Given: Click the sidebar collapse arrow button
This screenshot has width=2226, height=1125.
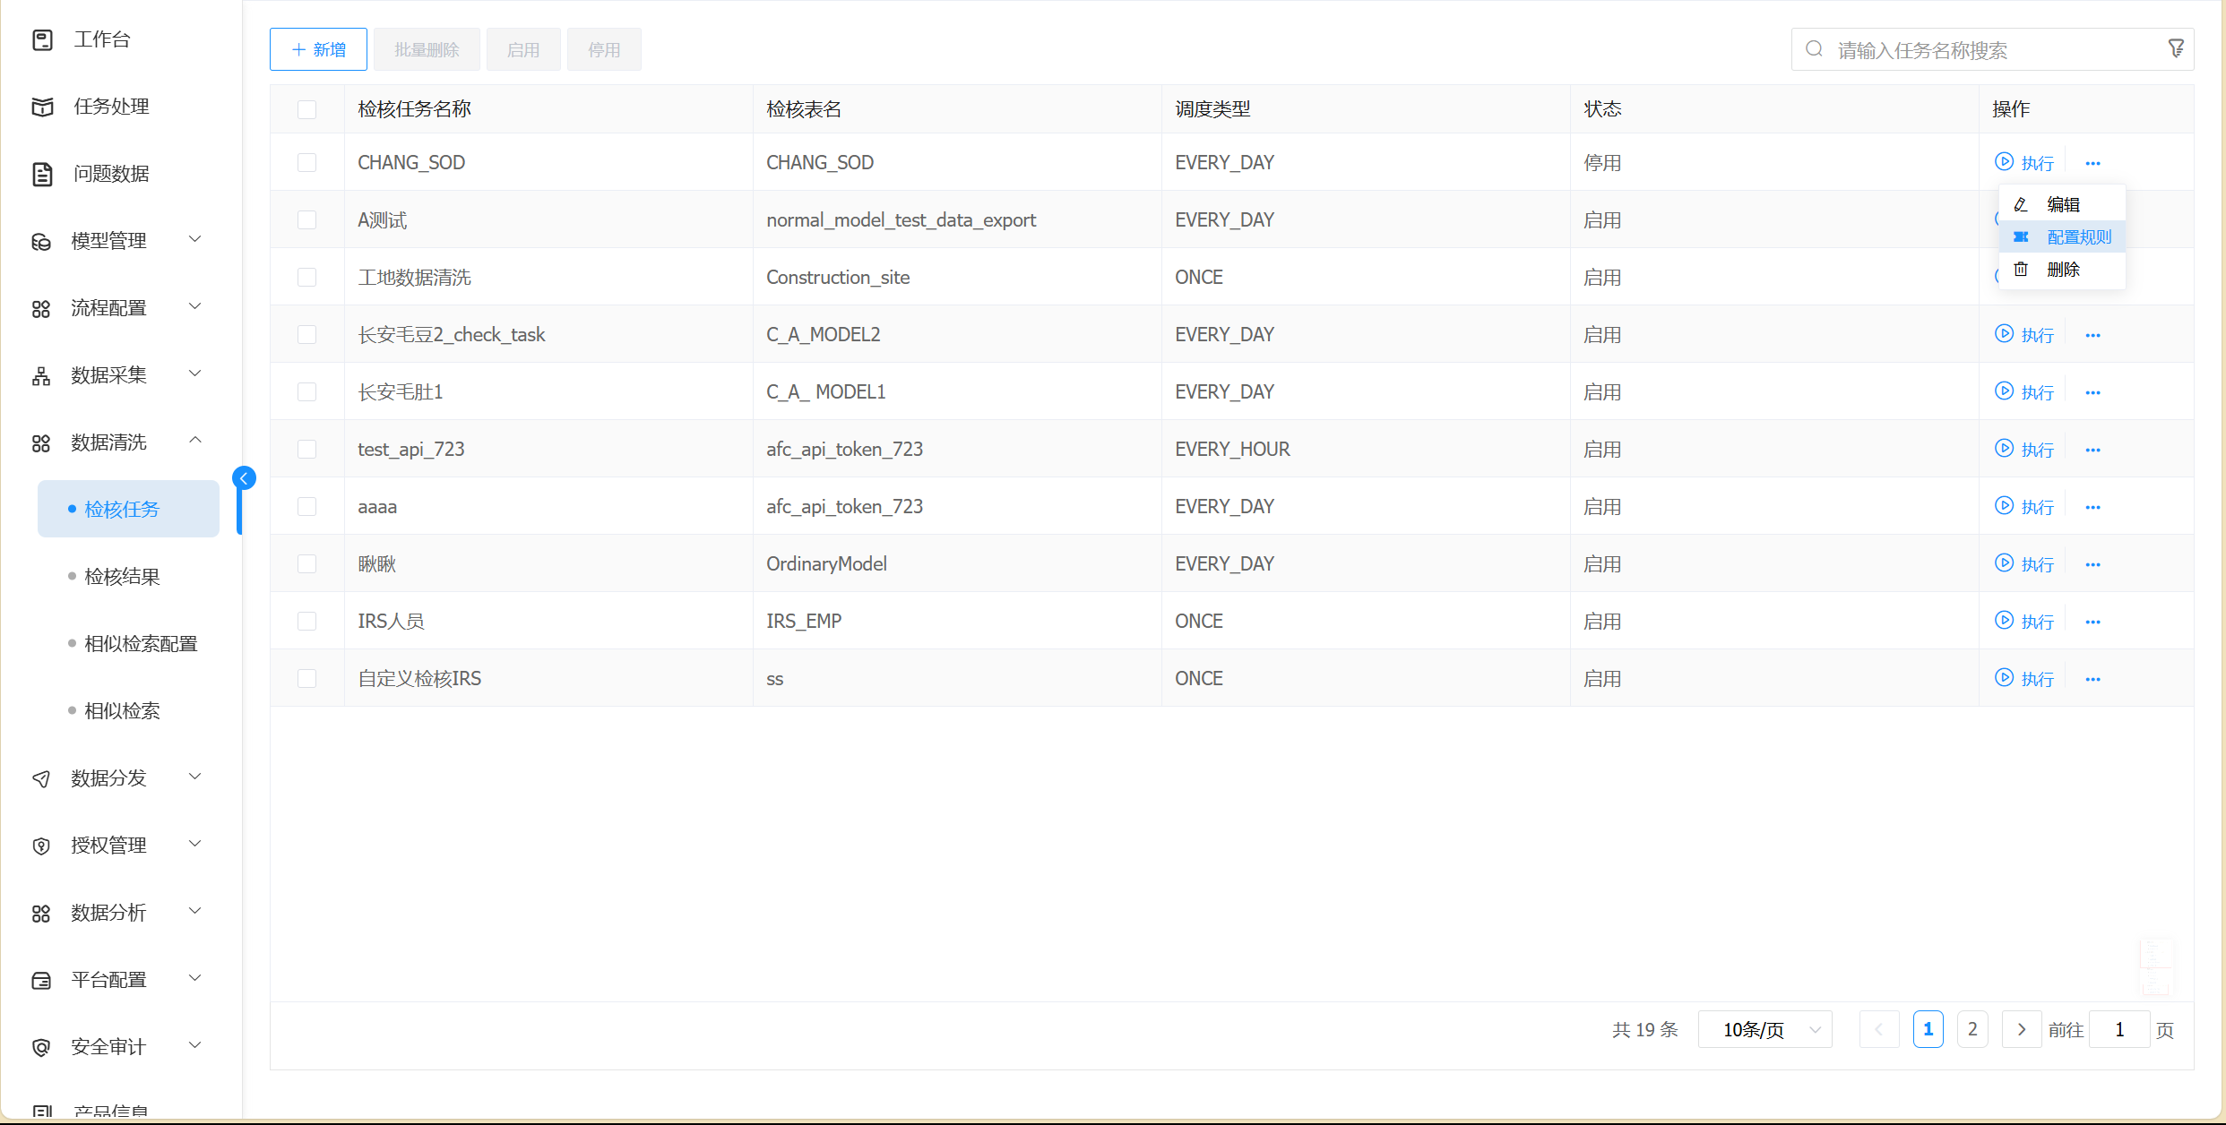Looking at the screenshot, I should click(x=244, y=478).
